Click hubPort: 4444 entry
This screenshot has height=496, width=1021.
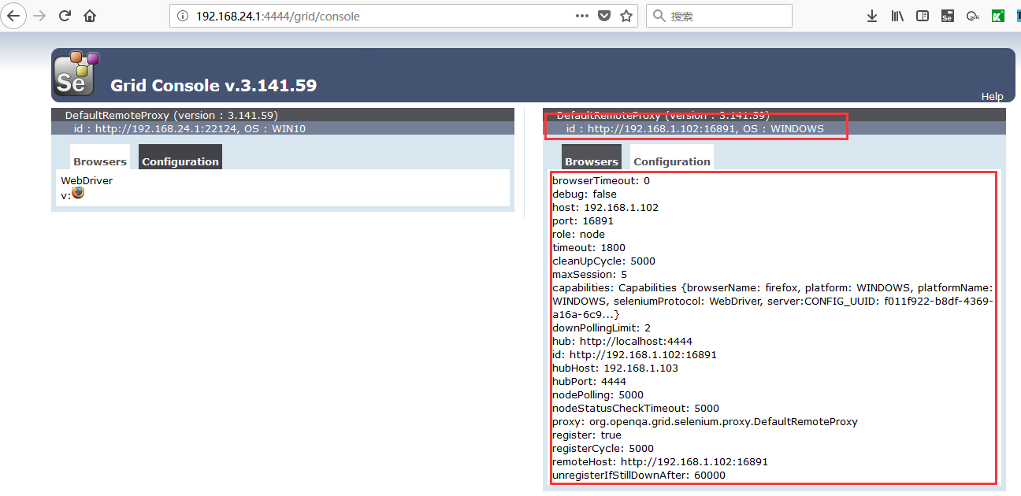589,381
